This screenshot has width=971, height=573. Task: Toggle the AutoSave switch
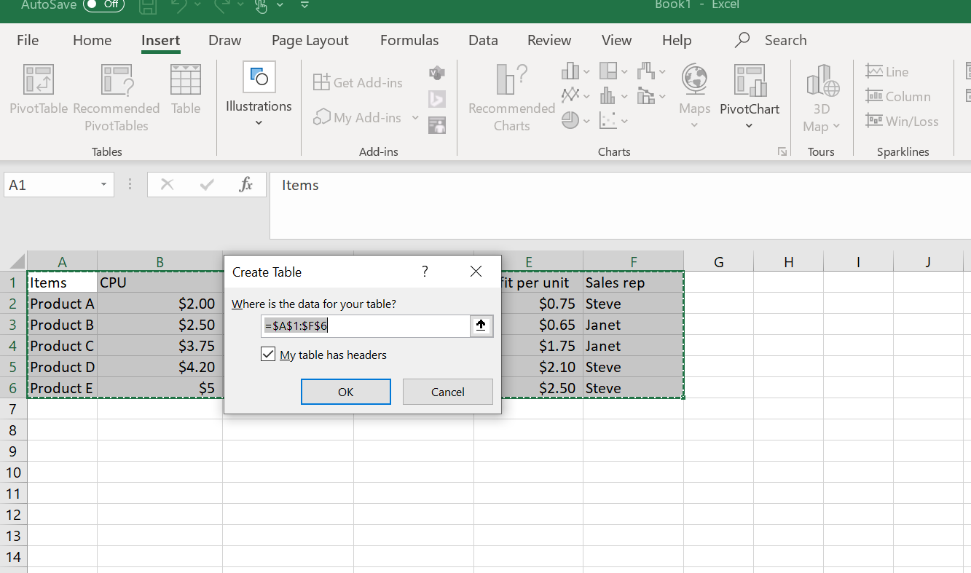click(x=103, y=4)
